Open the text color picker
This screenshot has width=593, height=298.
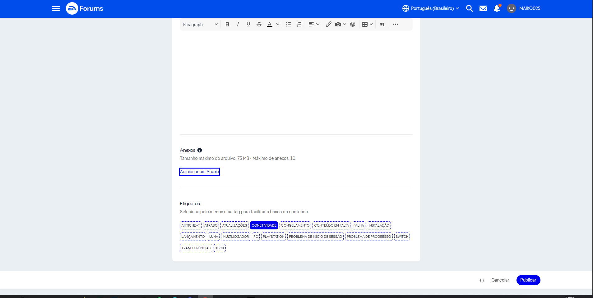pyautogui.click(x=278, y=24)
